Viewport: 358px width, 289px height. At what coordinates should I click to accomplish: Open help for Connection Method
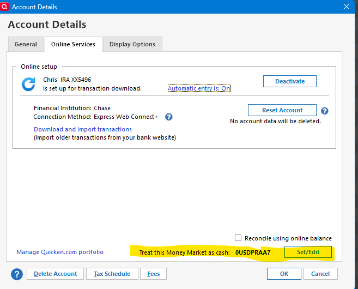(169, 117)
